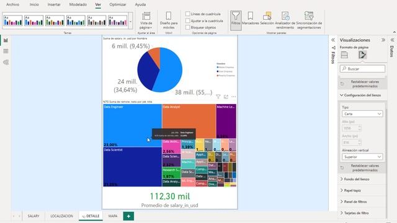Expand the Datos pane chevron

pos(392,40)
